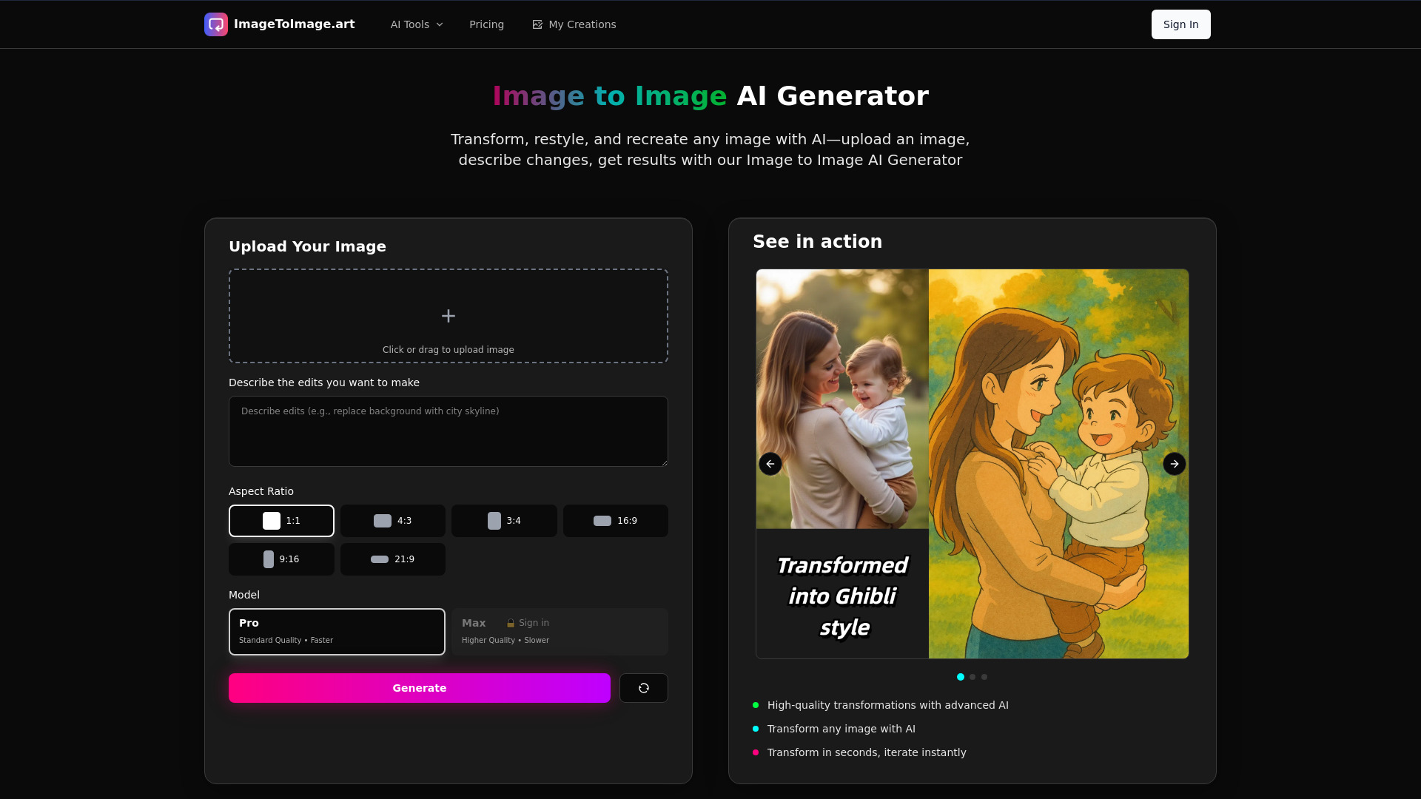1421x799 pixels.
Task: Select the 1:1 aspect ratio
Action: [x=281, y=521]
